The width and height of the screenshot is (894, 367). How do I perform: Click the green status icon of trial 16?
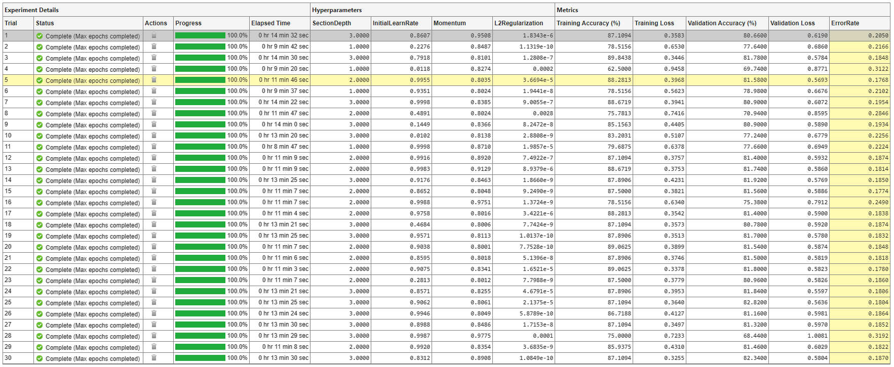tap(40, 203)
